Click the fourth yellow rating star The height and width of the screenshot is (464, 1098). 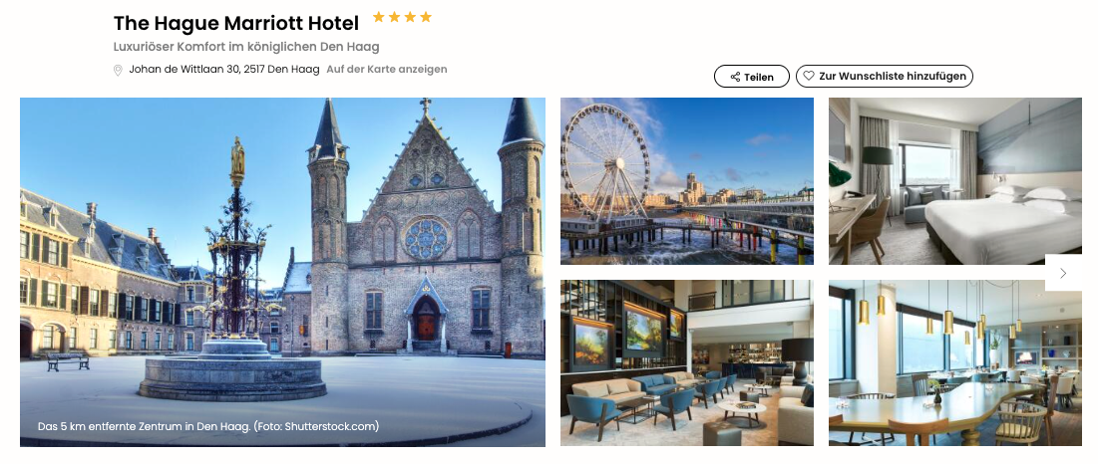[426, 17]
